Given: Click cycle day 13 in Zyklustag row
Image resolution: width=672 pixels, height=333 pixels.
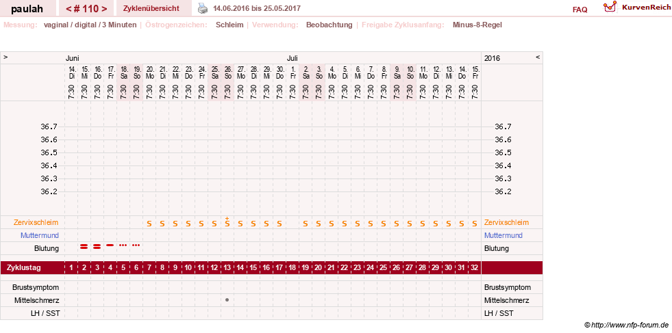Looking at the screenshot, I should pos(227,268).
